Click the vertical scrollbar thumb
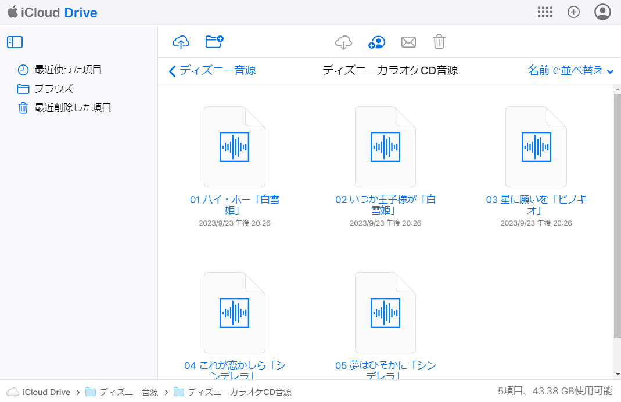Screen dimensions: 621x402 pos(618,216)
